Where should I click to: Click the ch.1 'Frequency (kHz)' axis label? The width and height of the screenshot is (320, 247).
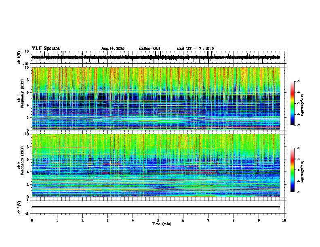coord(22,94)
